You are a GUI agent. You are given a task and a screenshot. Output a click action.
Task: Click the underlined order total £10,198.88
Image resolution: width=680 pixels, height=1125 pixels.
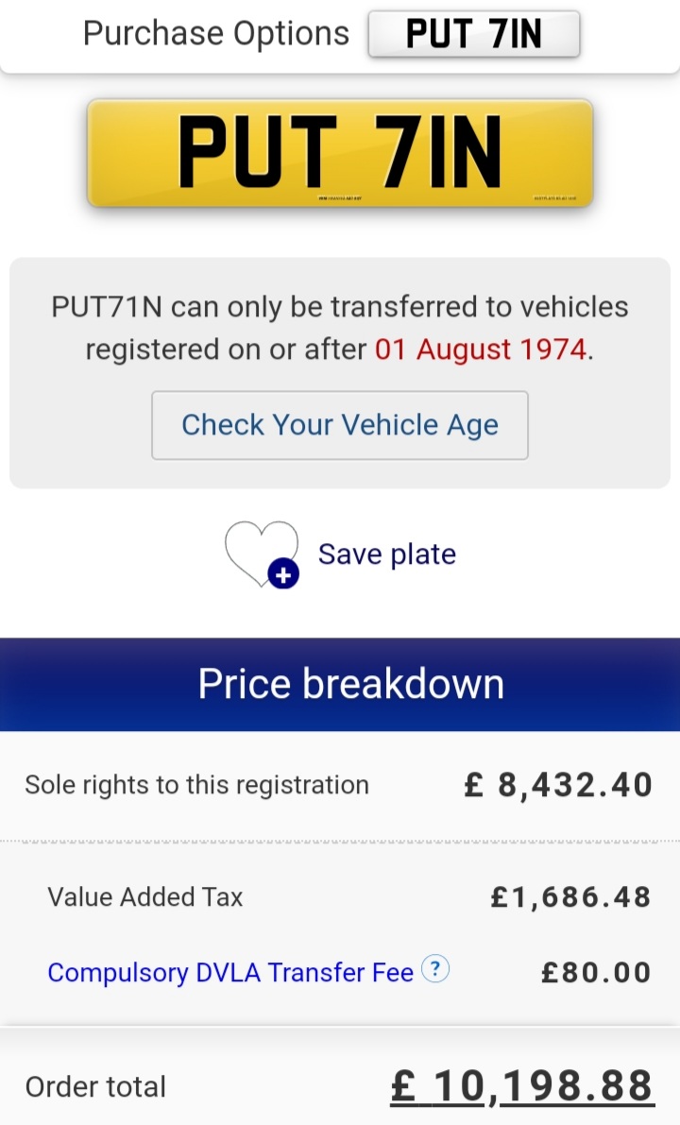coord(520,1086)
